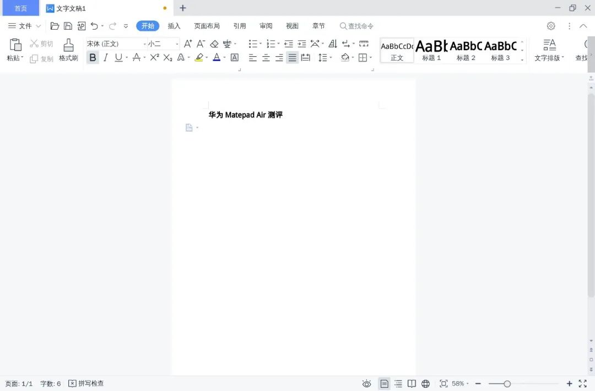Switch to the 首页 tab
This screenshot has width=595, height=391.
(21, 8)
